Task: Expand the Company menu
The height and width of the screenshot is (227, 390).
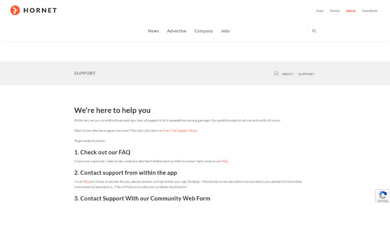Action: point(204,31)
